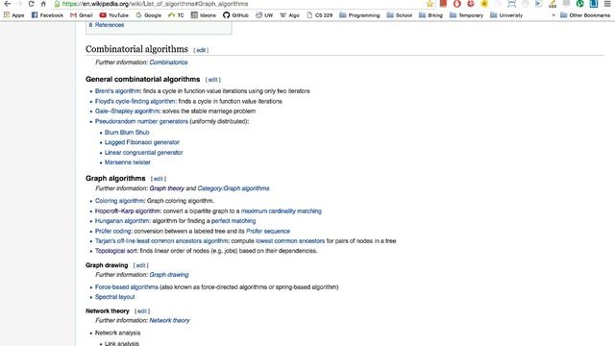Open the CS 229 bookmark
The width and height of the screenshot is (615, 346).
pyautogui.click(x=320, y=15)
